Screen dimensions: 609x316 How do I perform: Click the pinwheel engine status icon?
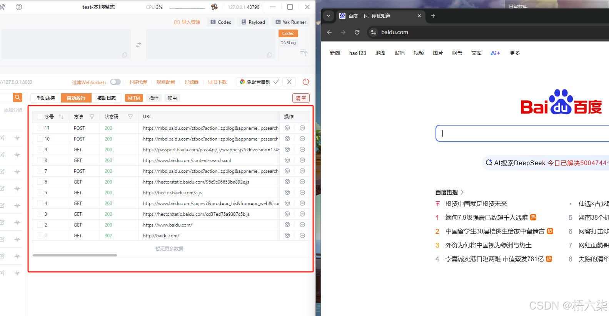pyautogui.click(x=214, y=7)
